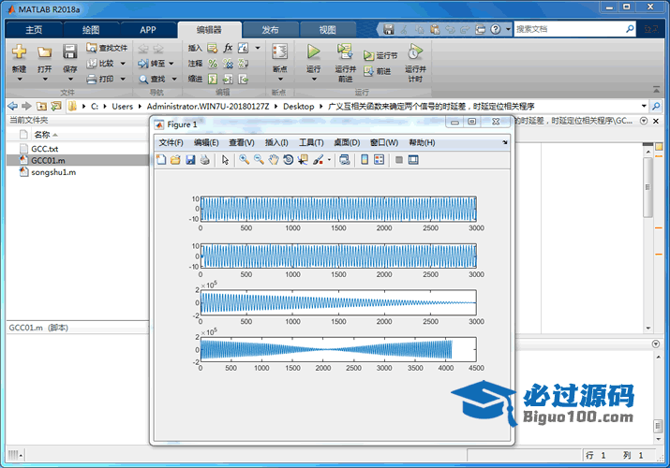
Task: Click the Print Figure icon
Action: point(205,160)
